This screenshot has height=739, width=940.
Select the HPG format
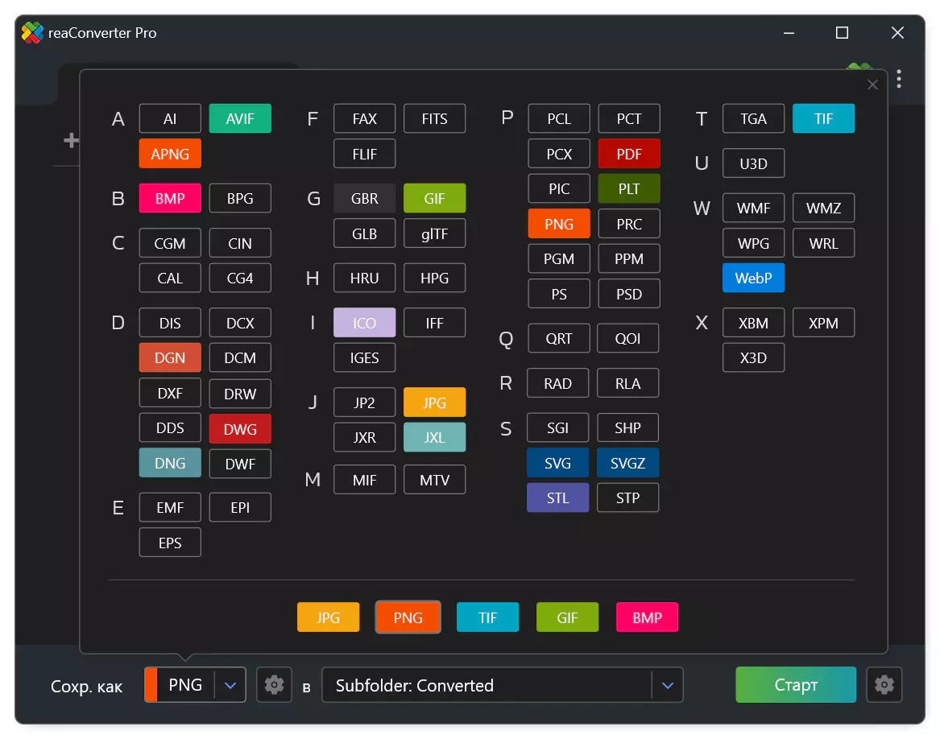tap(435, 278)
